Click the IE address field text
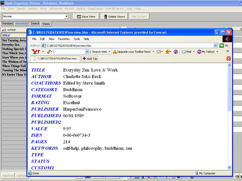This screenshot has height=181, width=242. click(x=69, y=46)
